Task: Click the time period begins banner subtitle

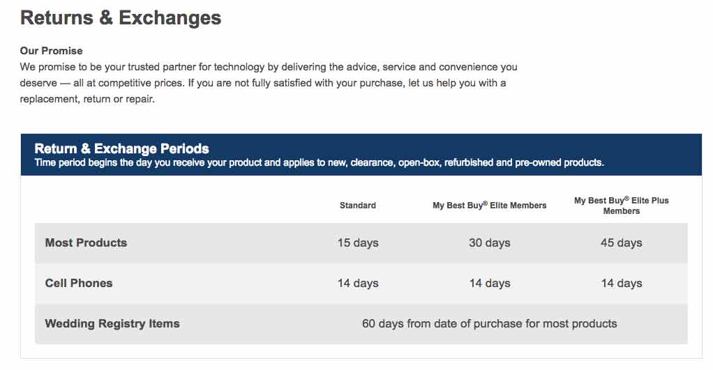Action: click(x=320, y=162)
